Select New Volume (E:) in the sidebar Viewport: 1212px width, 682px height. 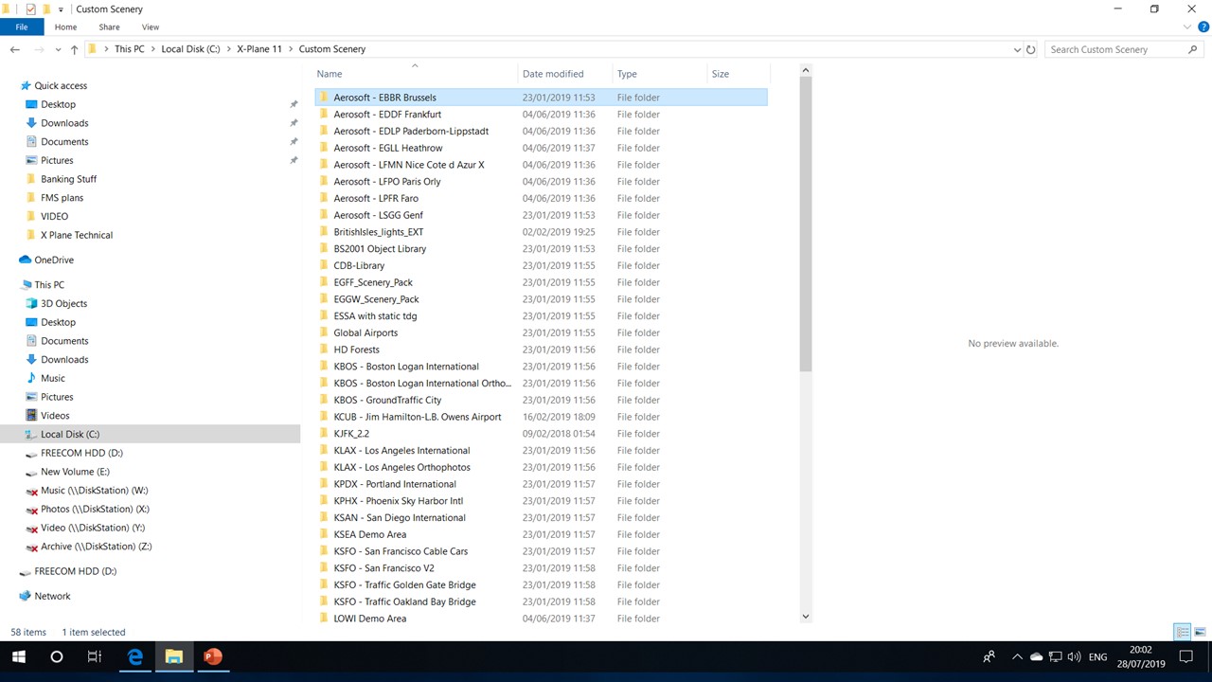pos(75,472)
